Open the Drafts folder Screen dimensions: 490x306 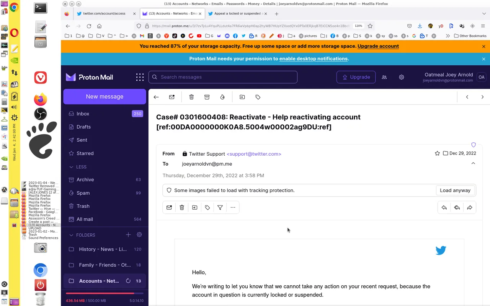105,127
